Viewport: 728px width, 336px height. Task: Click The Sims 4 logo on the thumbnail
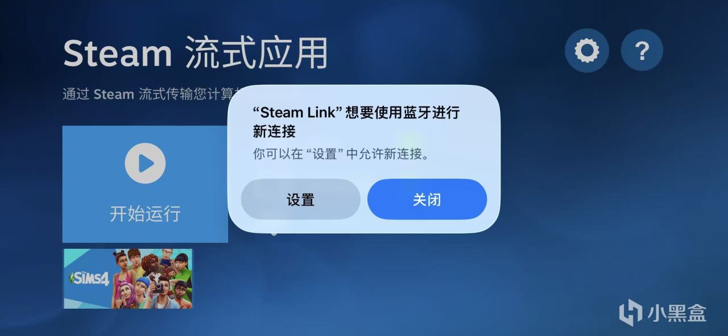tap(89, 278)
